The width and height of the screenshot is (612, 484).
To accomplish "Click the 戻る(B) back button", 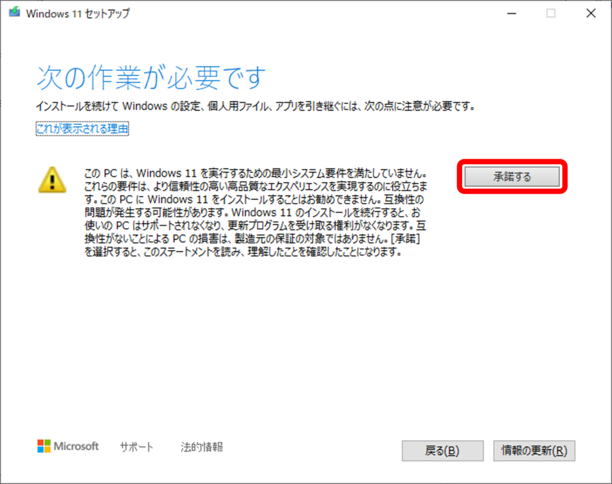I will (443, 451).
